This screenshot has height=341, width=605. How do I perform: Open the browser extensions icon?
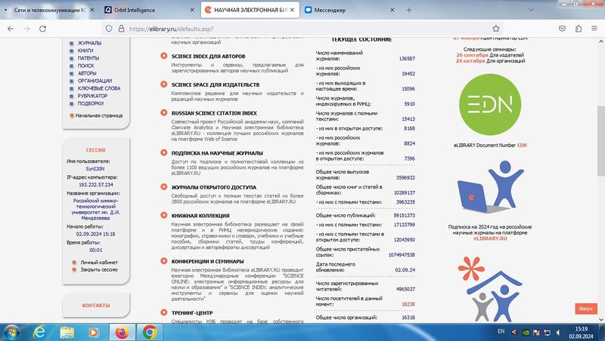click(579, 29)
